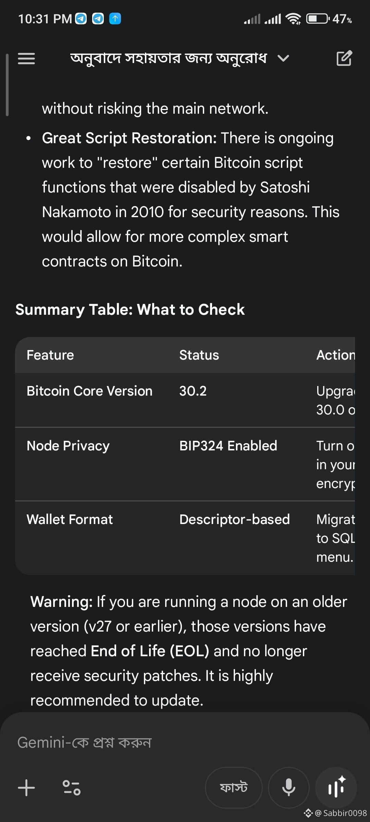Tap the battery status icon
Image resolution: width=370 pixels, height=822 pixels.
point(317,18)
